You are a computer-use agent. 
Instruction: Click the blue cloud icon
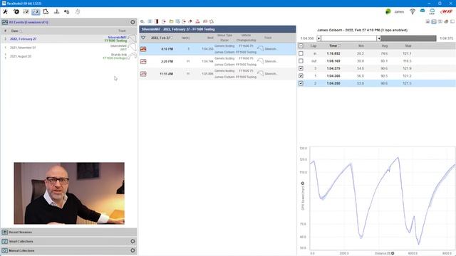[423, 11]
